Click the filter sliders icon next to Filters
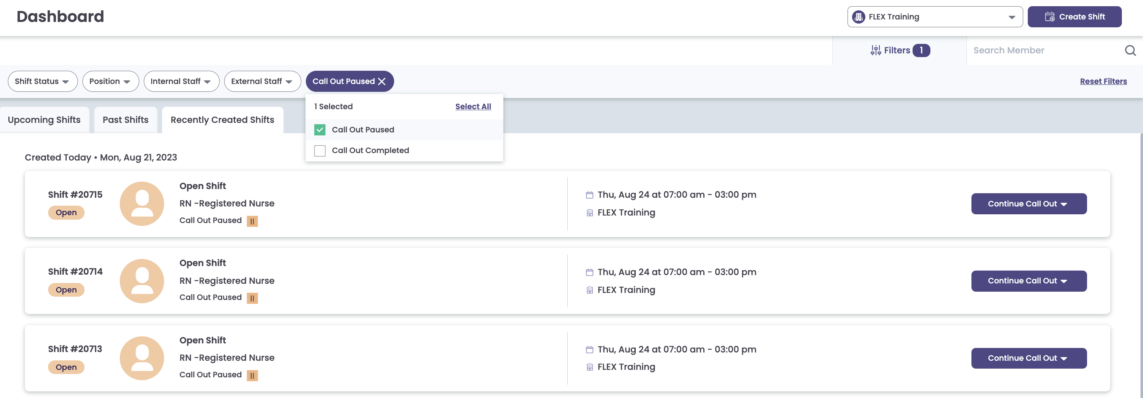This screenshot has width=1143, height=398. pos(875,50)
